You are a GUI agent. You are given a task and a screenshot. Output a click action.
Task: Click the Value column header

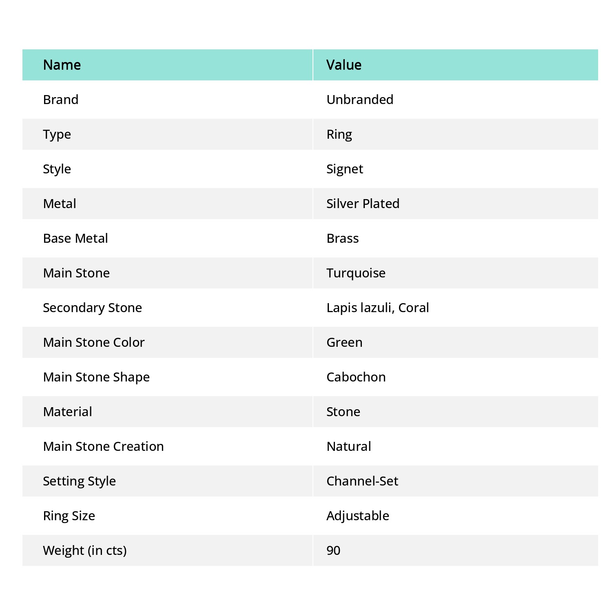tap(344, 65)
